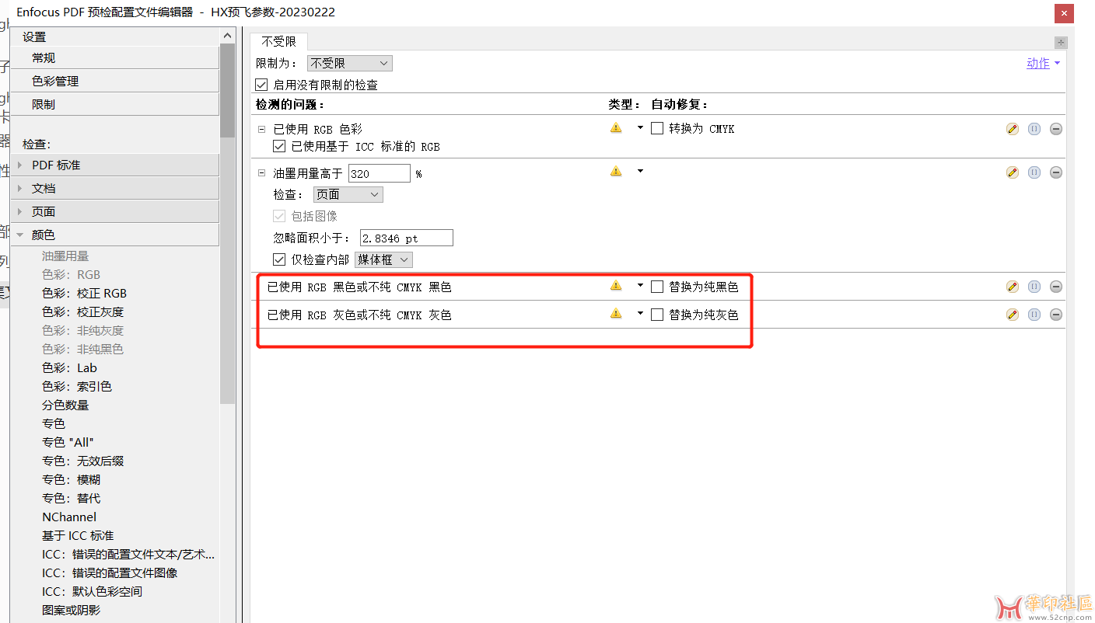This screenshot has height=623, width=1095.
Task: Open the 色彩管理 settings section
Action: [114, 82]
